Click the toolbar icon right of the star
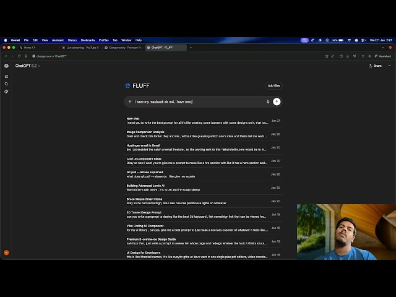This screenshot has width=396, height=297. pyautogui.click(x=333, y=56)
